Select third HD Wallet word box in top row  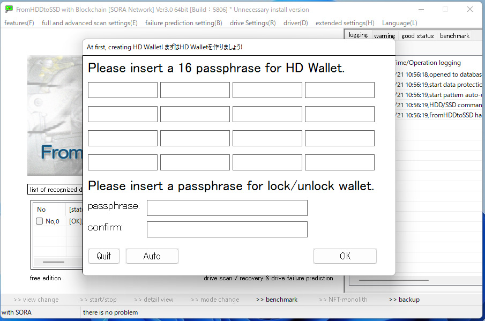(267, 90)
